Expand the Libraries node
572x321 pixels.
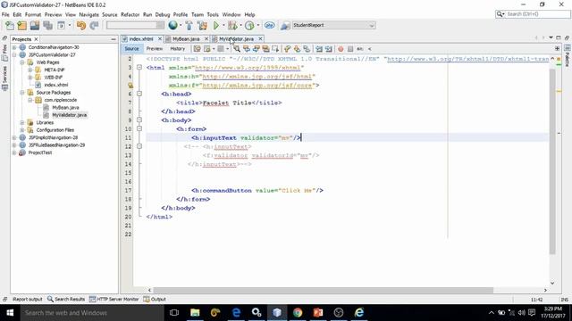click(22, 123)
